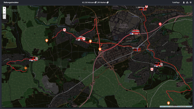Select the fire truck on the far left
The image size is (194, 109).
(x=34, y=59)
